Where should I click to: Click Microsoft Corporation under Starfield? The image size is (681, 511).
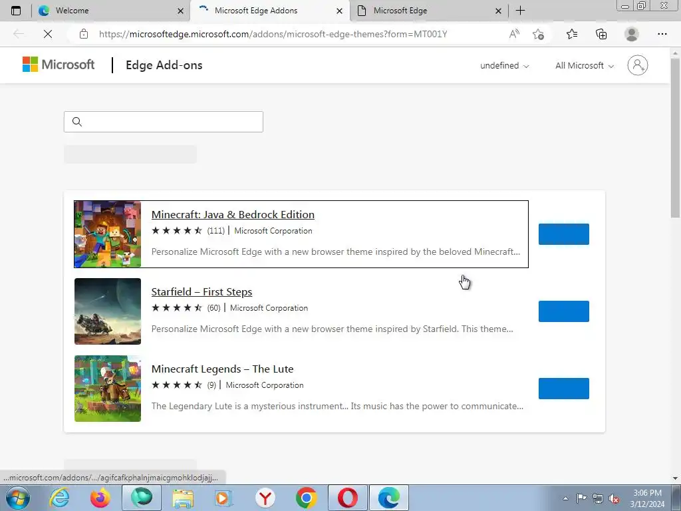pos(269,308)
